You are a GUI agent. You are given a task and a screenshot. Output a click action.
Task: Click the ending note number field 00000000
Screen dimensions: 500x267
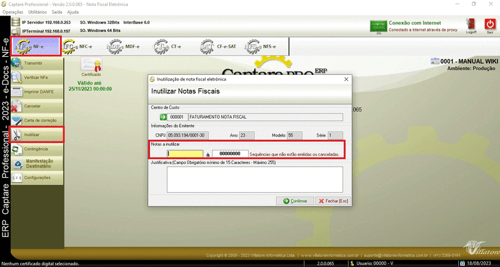click(230, 153)
